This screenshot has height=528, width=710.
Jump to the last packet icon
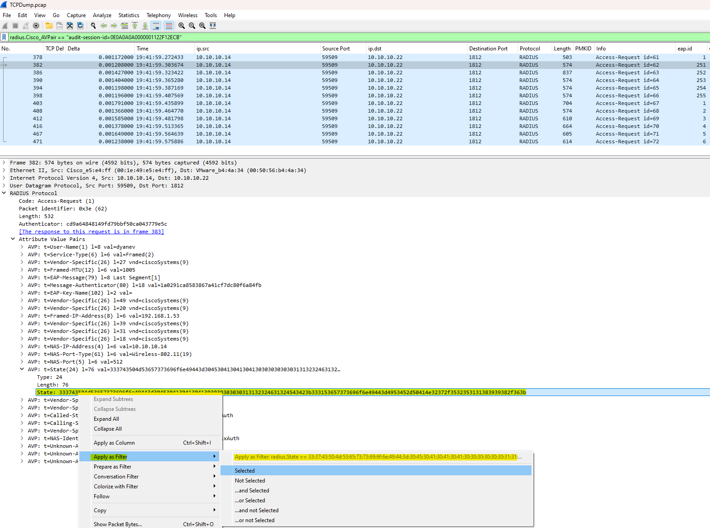point(145,26)
